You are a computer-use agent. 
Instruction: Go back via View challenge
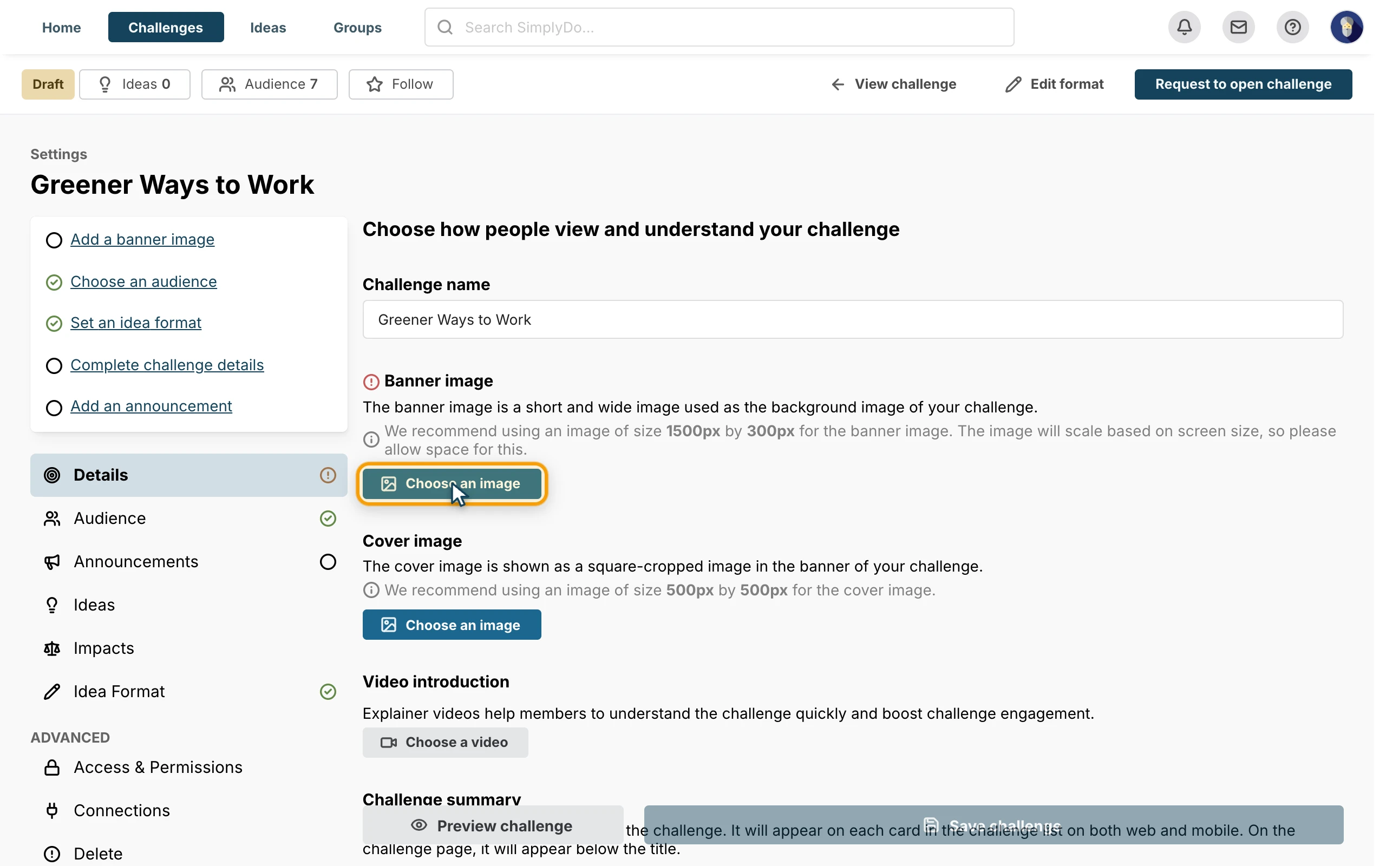coord(893,84)
